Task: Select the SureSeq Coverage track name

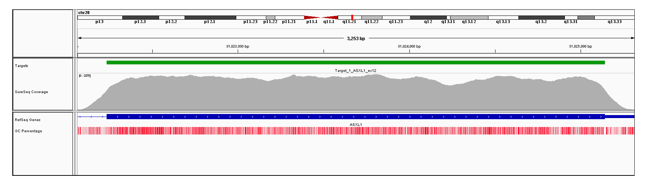Action: 31,92
